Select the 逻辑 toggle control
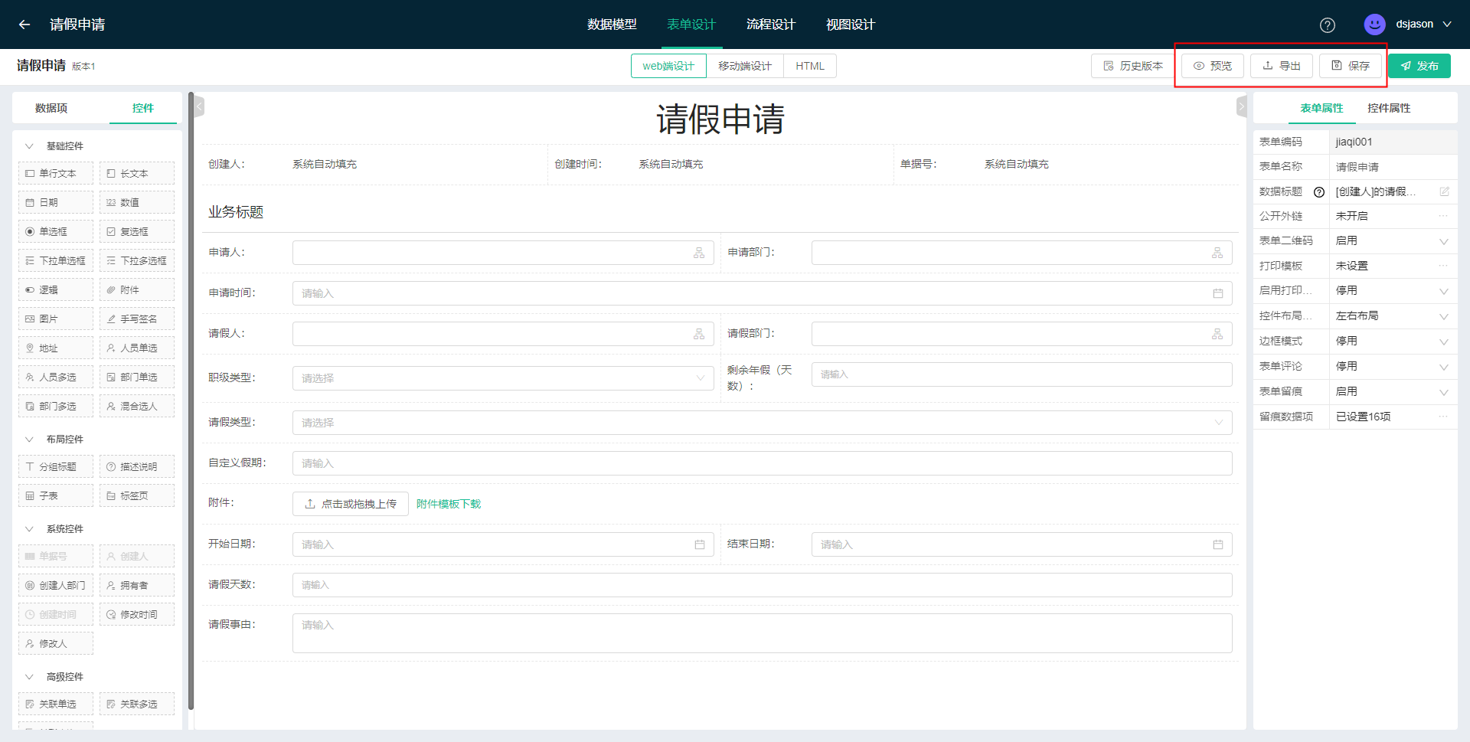Image resolution: width=1470 pixels, height=742 pixels. (x=56, y=289)
